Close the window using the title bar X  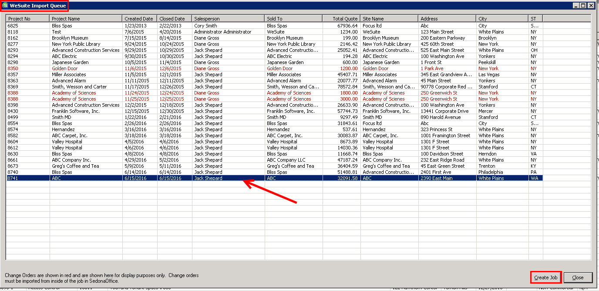[591, 6]
